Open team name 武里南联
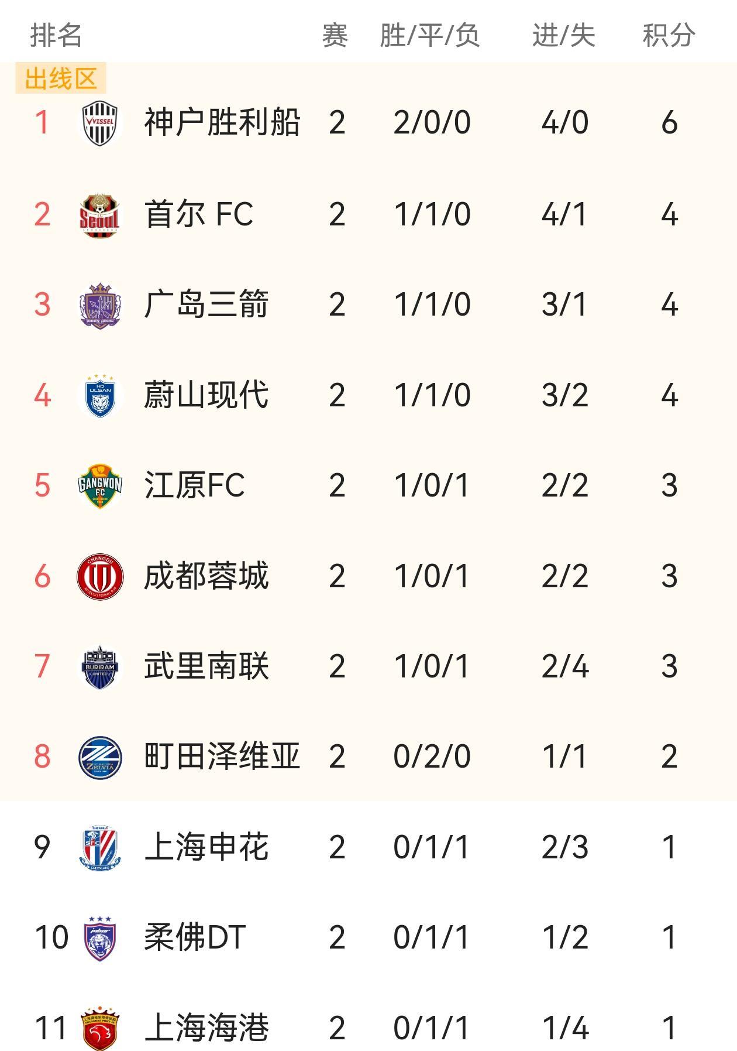 [x=206, y=666]
